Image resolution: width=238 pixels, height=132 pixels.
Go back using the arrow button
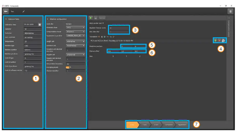[x=6, y=11]
